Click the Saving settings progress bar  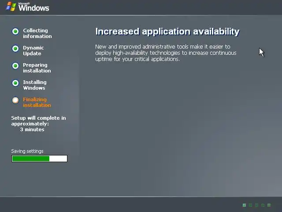tap(39, 159)
